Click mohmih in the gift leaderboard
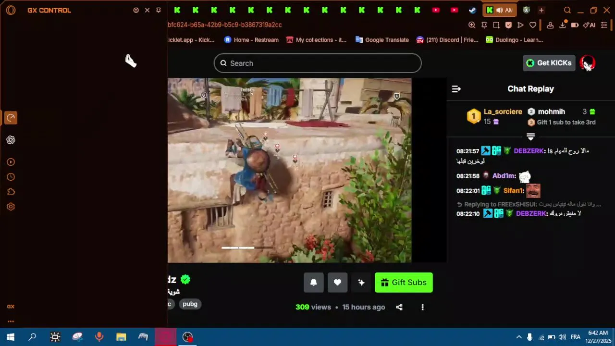 [x=551, y=111]
